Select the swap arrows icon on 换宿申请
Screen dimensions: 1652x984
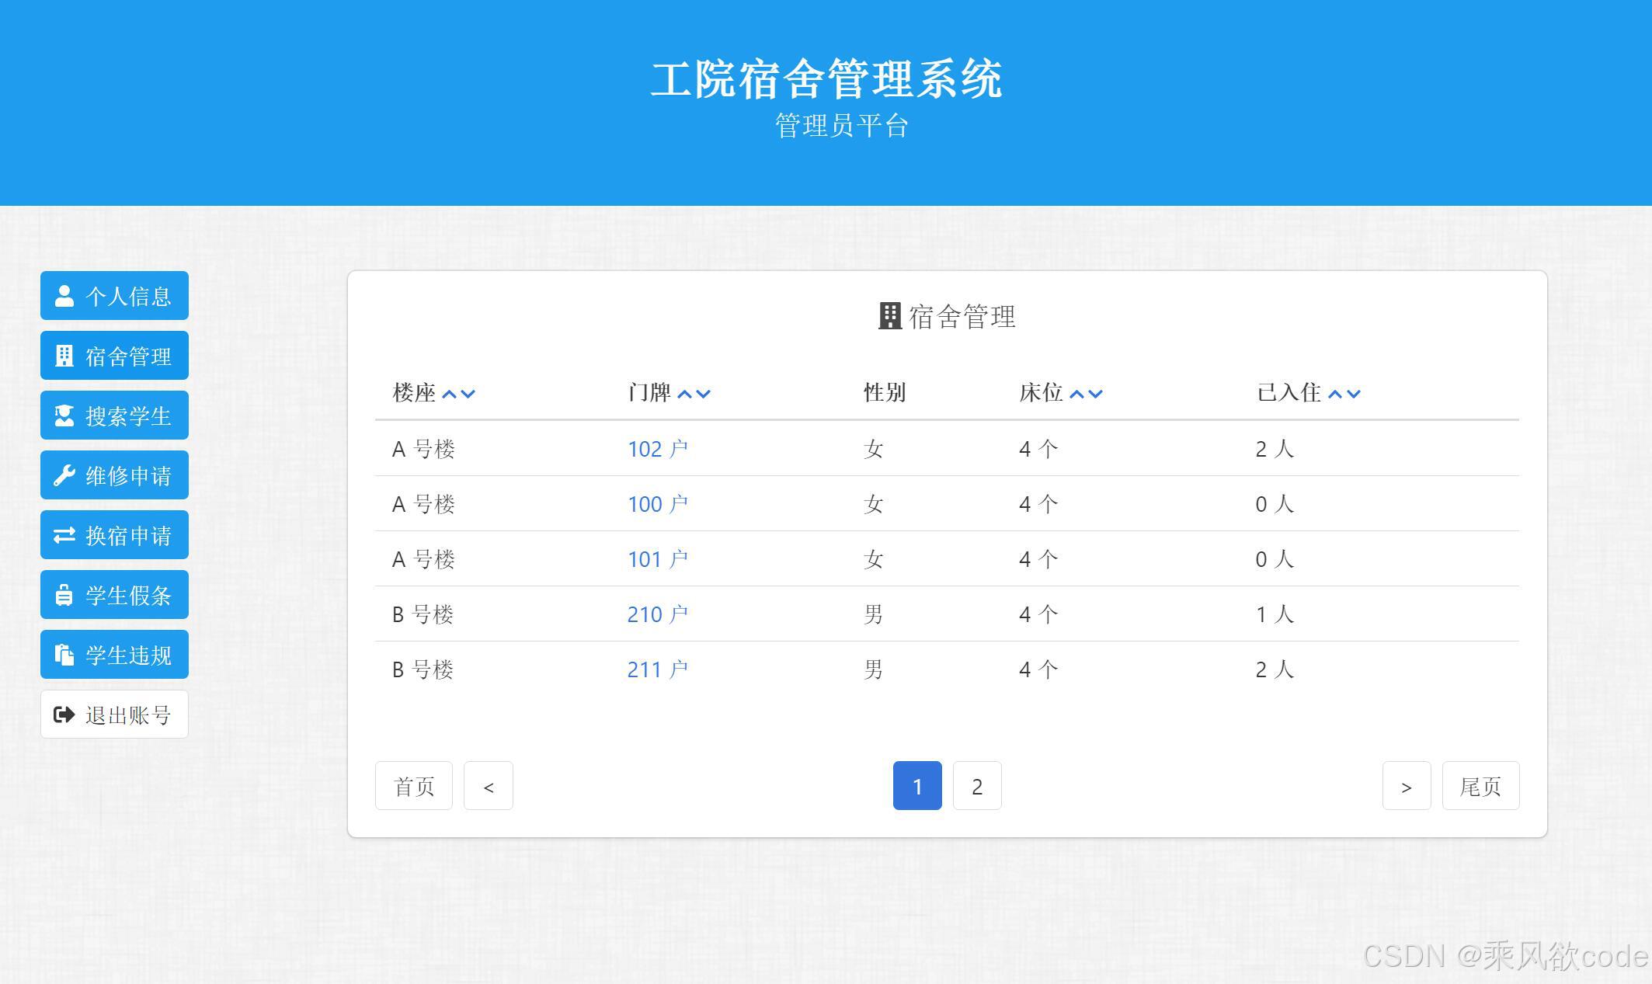(64, 534)
